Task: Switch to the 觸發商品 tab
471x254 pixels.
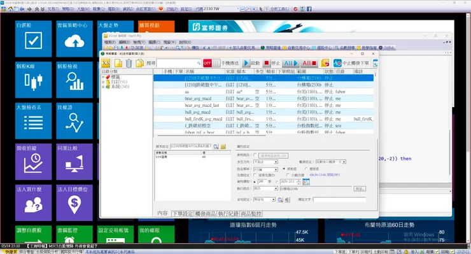Action: point(205,214)
